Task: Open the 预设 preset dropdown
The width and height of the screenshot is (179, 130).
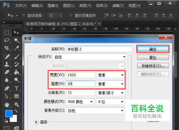Action: (90, 57)
